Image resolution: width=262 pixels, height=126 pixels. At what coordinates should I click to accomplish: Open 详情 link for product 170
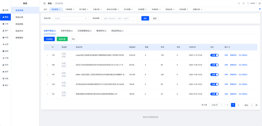[x=226, y=55]
